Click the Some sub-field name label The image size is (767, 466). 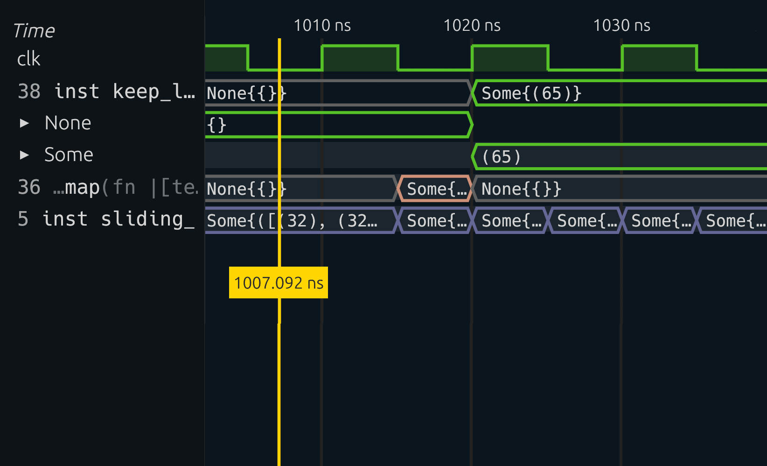(69, 155)
